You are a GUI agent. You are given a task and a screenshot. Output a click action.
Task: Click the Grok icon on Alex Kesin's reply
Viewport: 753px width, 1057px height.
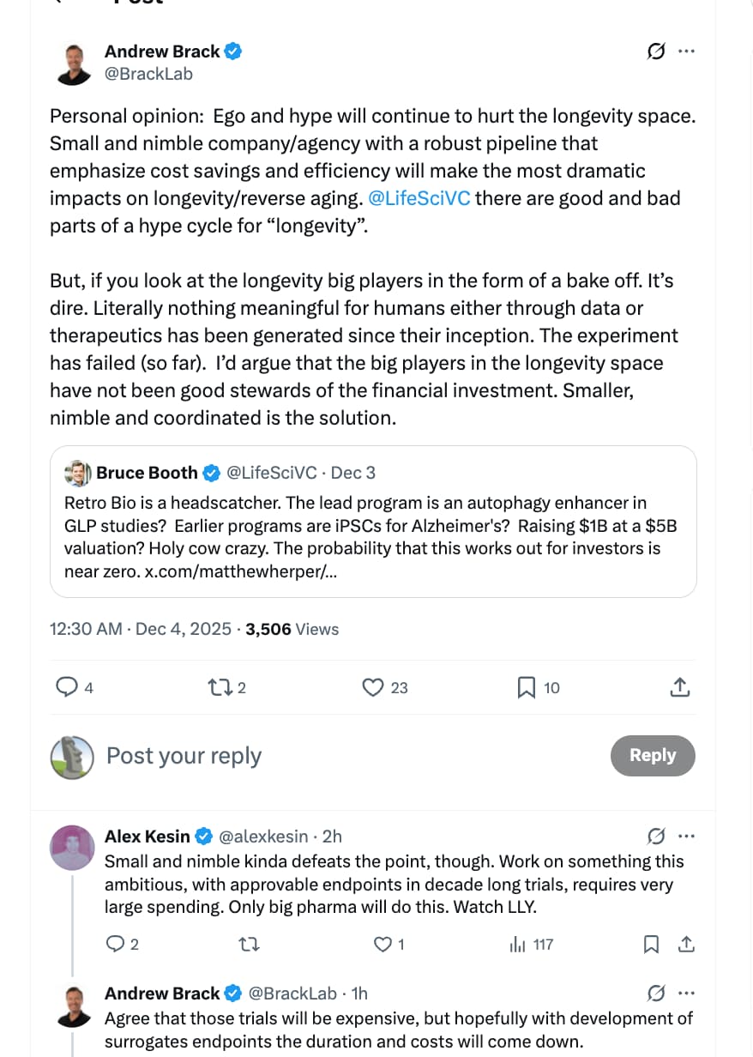click(656, 836)
